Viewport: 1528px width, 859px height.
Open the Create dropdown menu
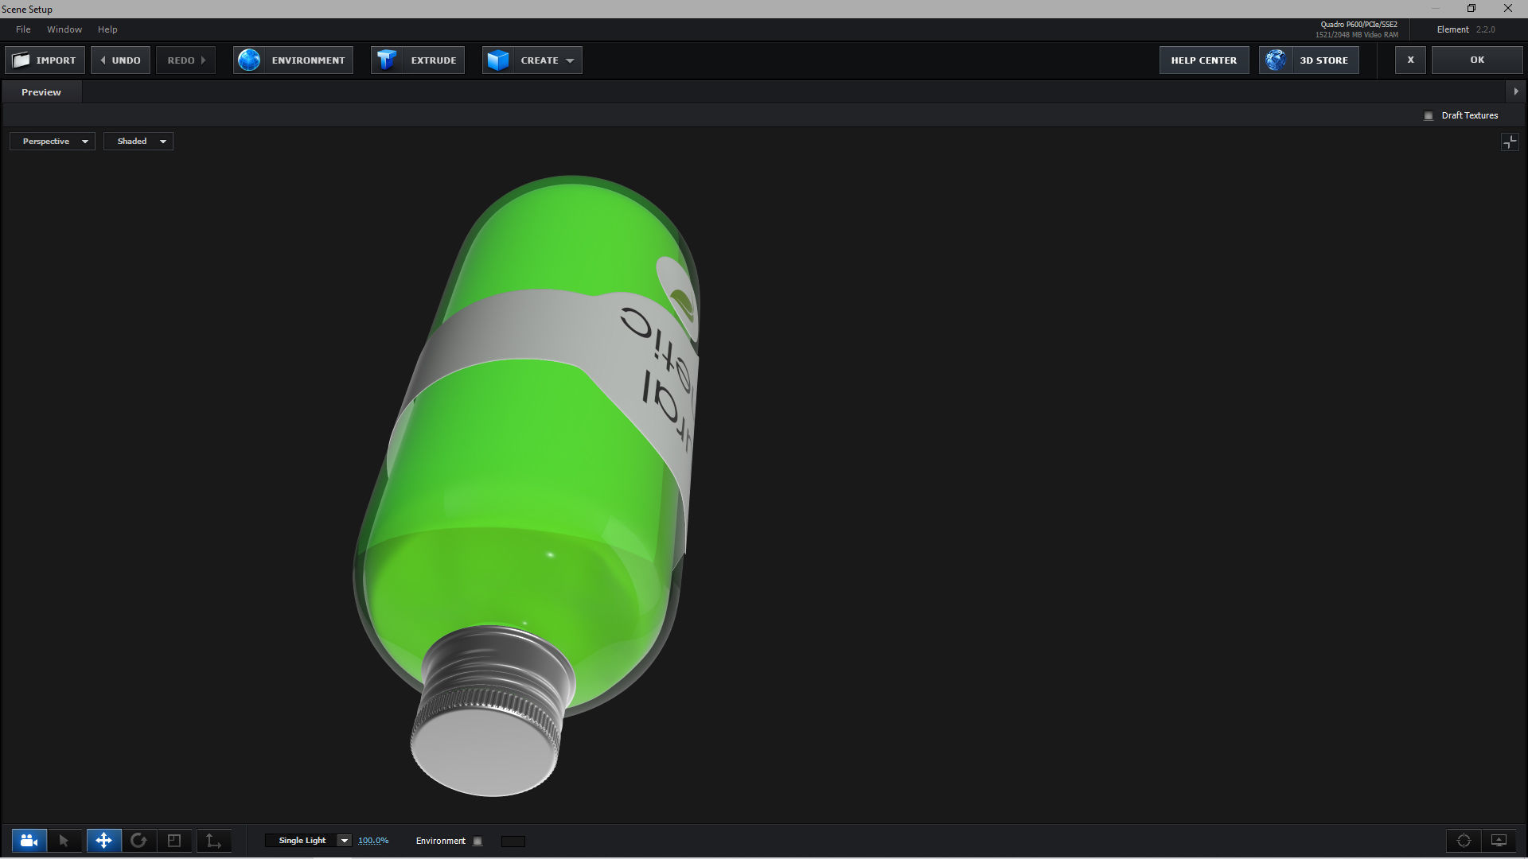click(532, 60)
